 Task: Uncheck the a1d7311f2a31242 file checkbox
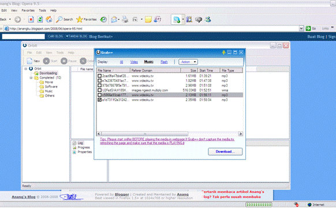[99, 100]
